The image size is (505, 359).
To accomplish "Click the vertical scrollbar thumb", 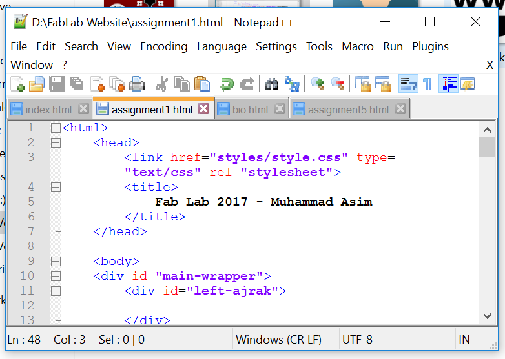I will click(x=487, y=147).
